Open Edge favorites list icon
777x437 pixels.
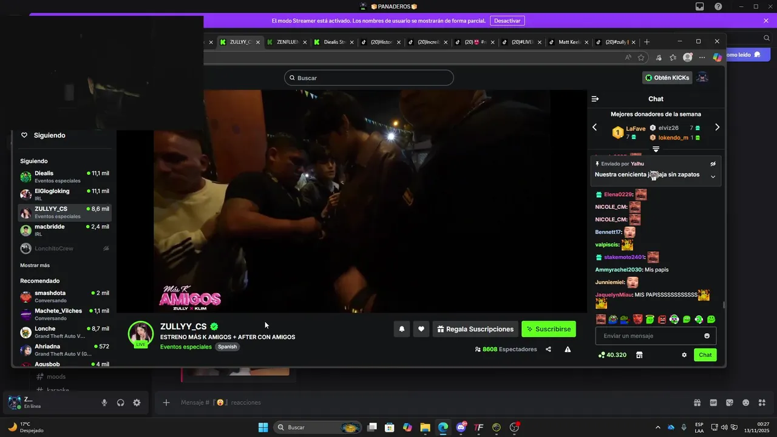coord(673,57)
